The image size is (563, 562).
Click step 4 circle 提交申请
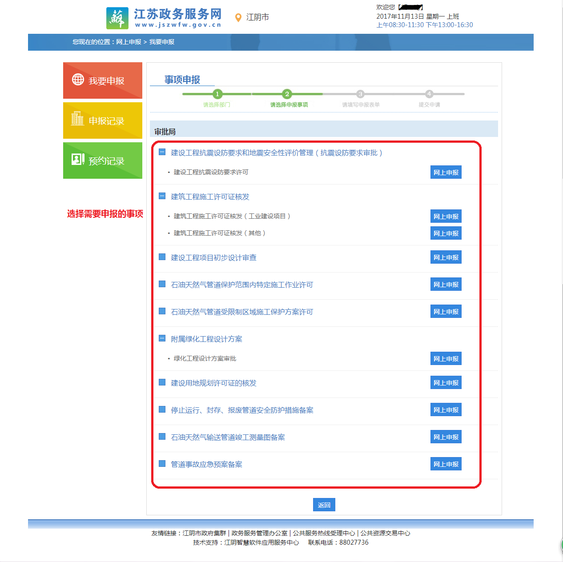tap(429, 94)
